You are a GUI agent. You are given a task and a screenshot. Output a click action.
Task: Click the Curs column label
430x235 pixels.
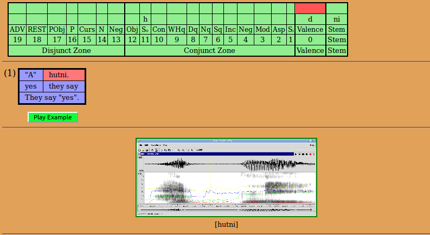87,29
